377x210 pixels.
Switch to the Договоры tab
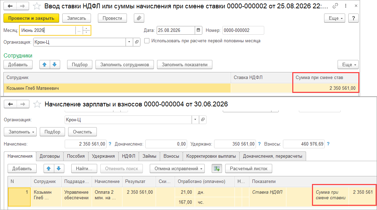(50, 156)
